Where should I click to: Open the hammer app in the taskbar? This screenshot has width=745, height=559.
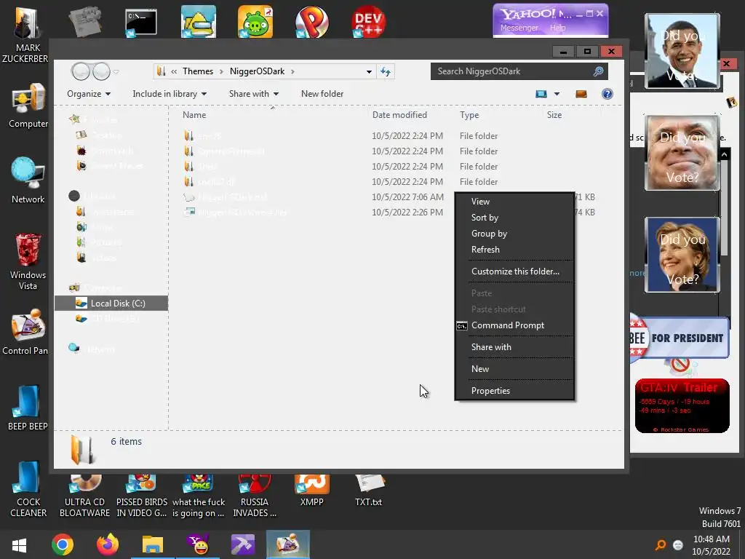(x=243, y=544)
